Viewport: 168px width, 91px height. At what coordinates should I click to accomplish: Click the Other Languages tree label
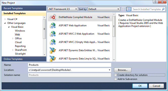(x=16, y=23)
